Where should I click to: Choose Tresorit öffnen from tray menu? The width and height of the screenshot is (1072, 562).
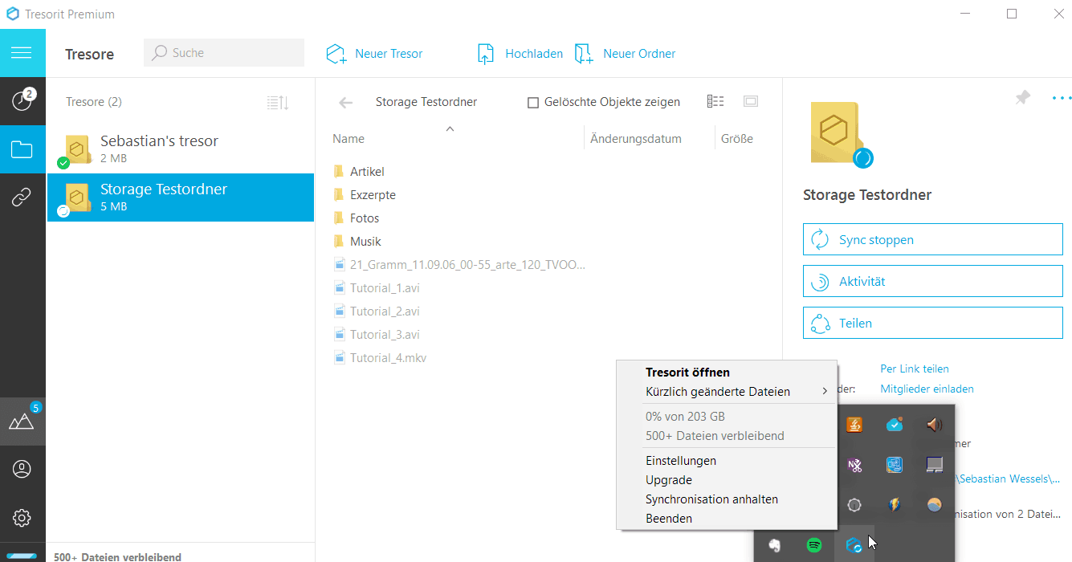[x=727, y=373]
